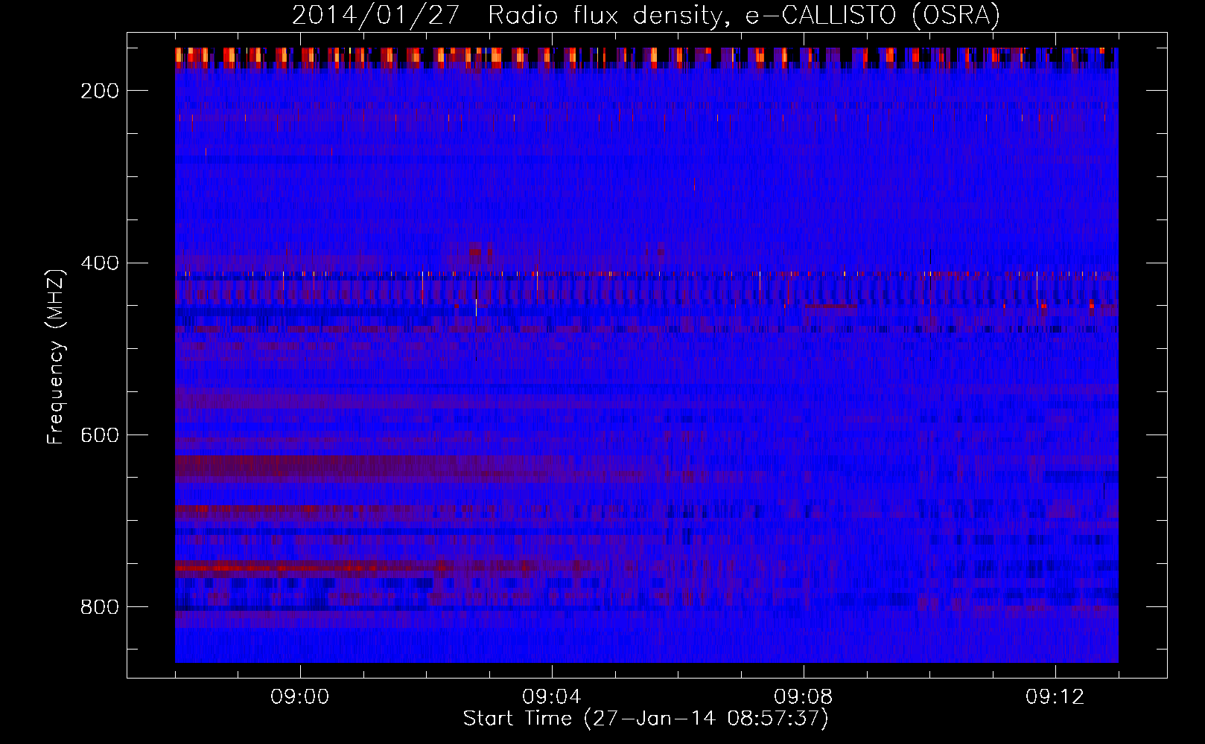
Task: Click the 09:00 time tick label
Action: click(300, 697)
